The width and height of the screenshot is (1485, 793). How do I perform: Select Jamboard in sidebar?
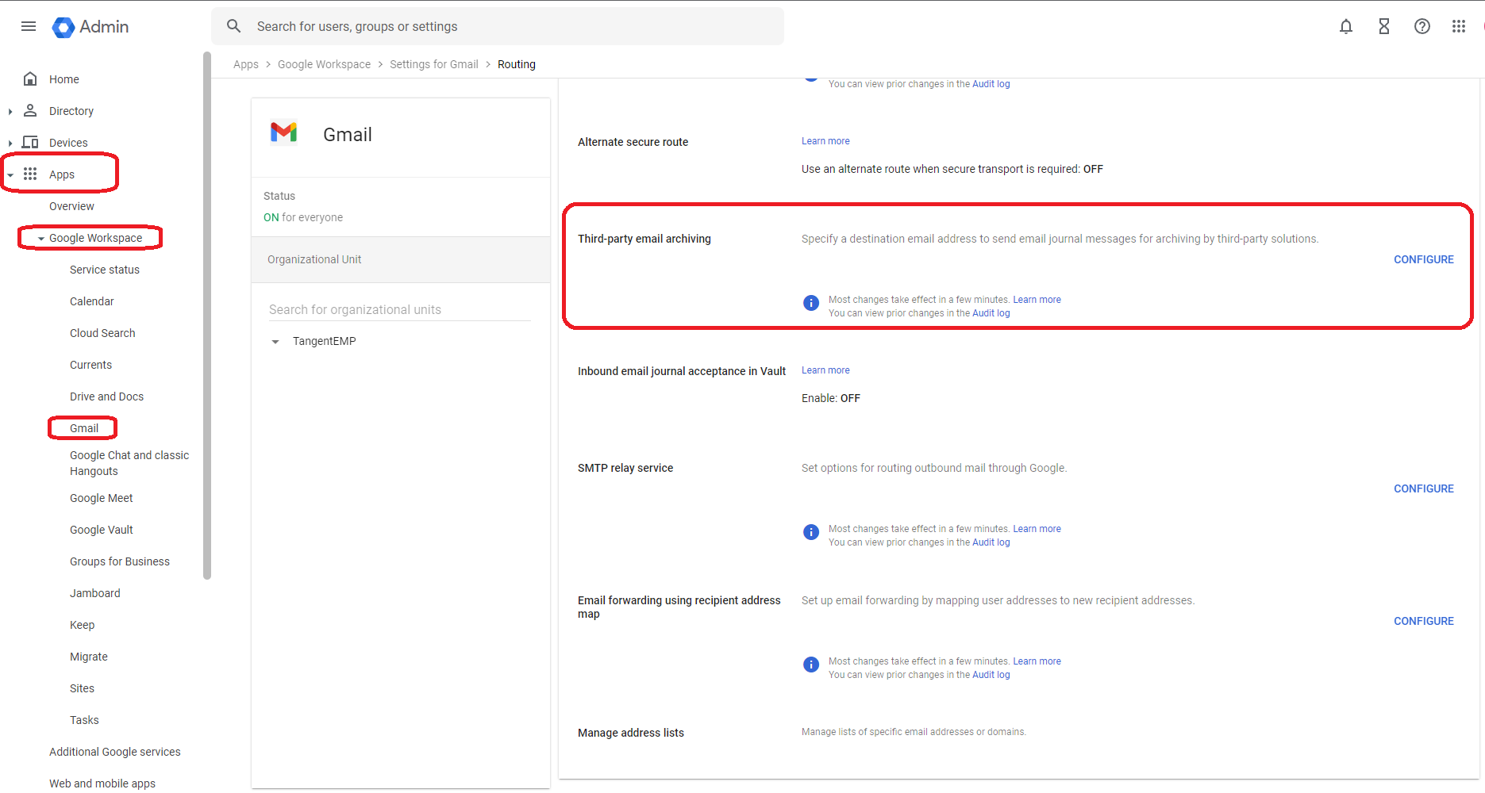tap(95, 593)
